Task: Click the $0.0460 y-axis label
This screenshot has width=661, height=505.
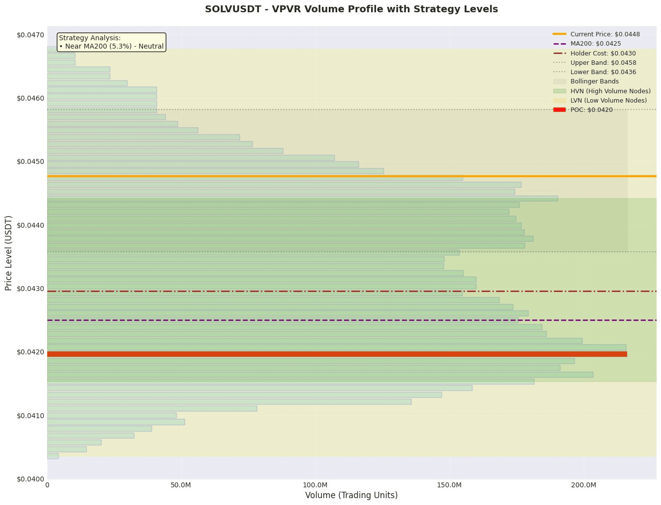Action: click(x=30, y=98)
